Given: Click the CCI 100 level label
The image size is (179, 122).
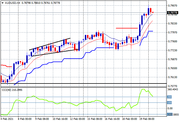Looking at the screenshot, I should pyautogui.click(x=170, y=103).
